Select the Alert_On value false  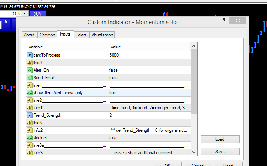click(x=113, y=70)
